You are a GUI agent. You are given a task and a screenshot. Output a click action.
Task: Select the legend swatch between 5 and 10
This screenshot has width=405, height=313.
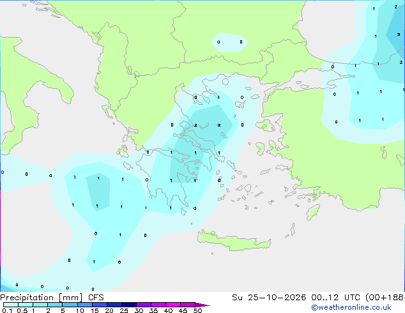70,305
